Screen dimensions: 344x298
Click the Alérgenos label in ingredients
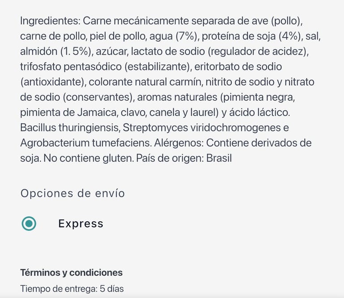[x=178, y=143]
